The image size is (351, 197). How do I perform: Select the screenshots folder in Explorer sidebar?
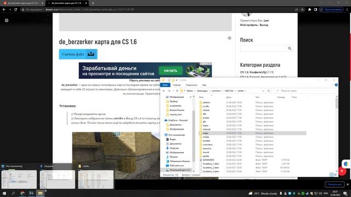[x=175, y=106]
